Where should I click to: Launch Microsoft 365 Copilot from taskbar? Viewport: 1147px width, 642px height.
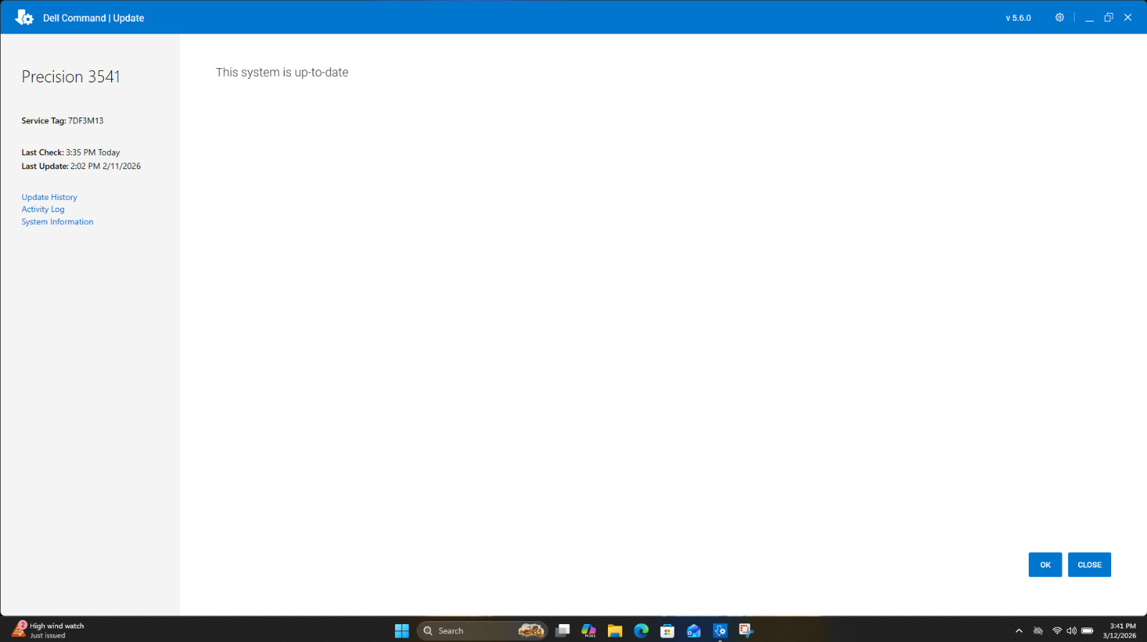click(x=589, y=631)
